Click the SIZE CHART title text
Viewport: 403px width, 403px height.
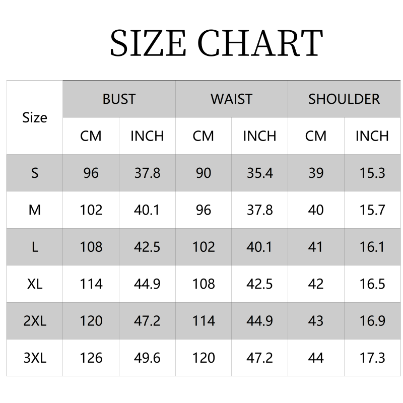[216, 43]
